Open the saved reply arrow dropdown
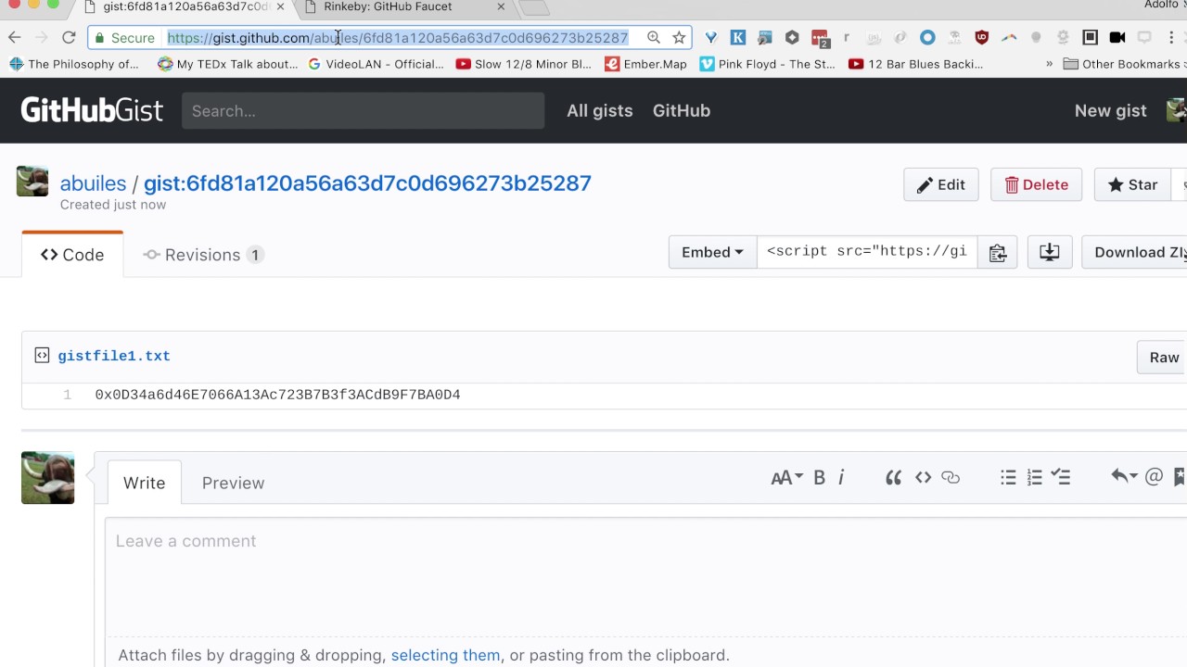This screenshot has height=667, width=1187. click(1124, 477)
